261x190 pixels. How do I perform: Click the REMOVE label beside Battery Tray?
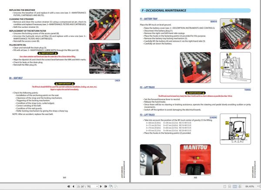coord(214,22)
